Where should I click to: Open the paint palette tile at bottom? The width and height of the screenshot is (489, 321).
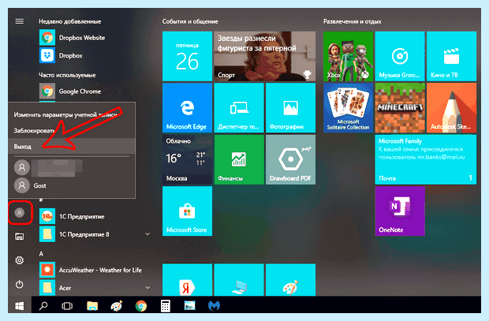tap(290, 280)
